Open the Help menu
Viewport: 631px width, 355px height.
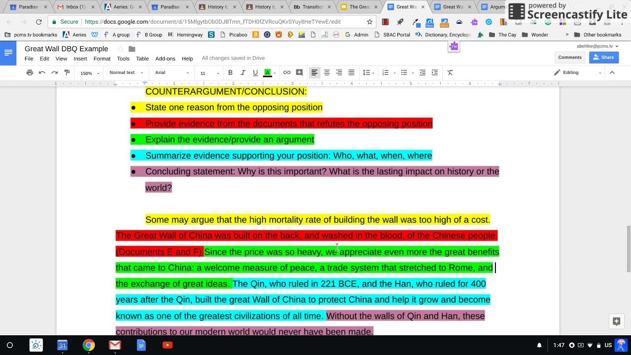(x=187, y=58)
